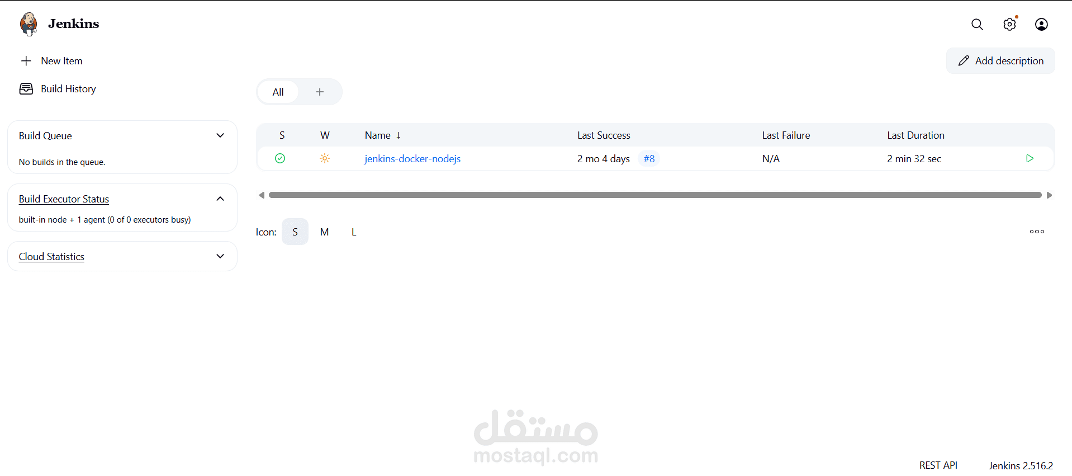Click the "2 min 32 sec" duration cell
1072x476 pixels.
tap(914, 159)
